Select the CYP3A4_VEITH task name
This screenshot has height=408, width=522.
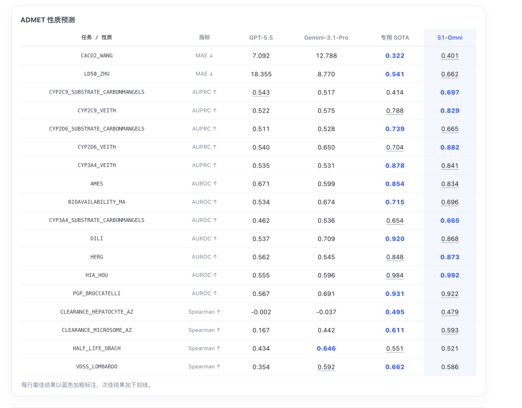[97, 165]
